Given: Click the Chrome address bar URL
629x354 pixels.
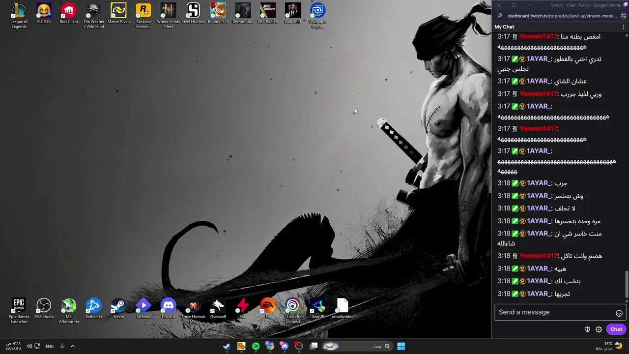Looking at the screenshot, I should click(x=562, y=16).
